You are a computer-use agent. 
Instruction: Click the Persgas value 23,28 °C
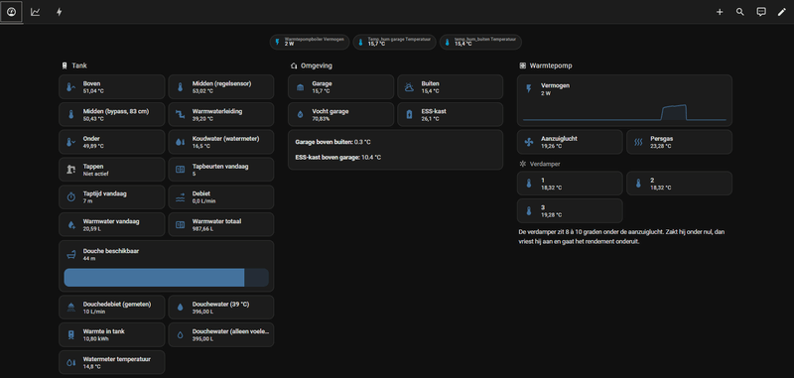661,146
